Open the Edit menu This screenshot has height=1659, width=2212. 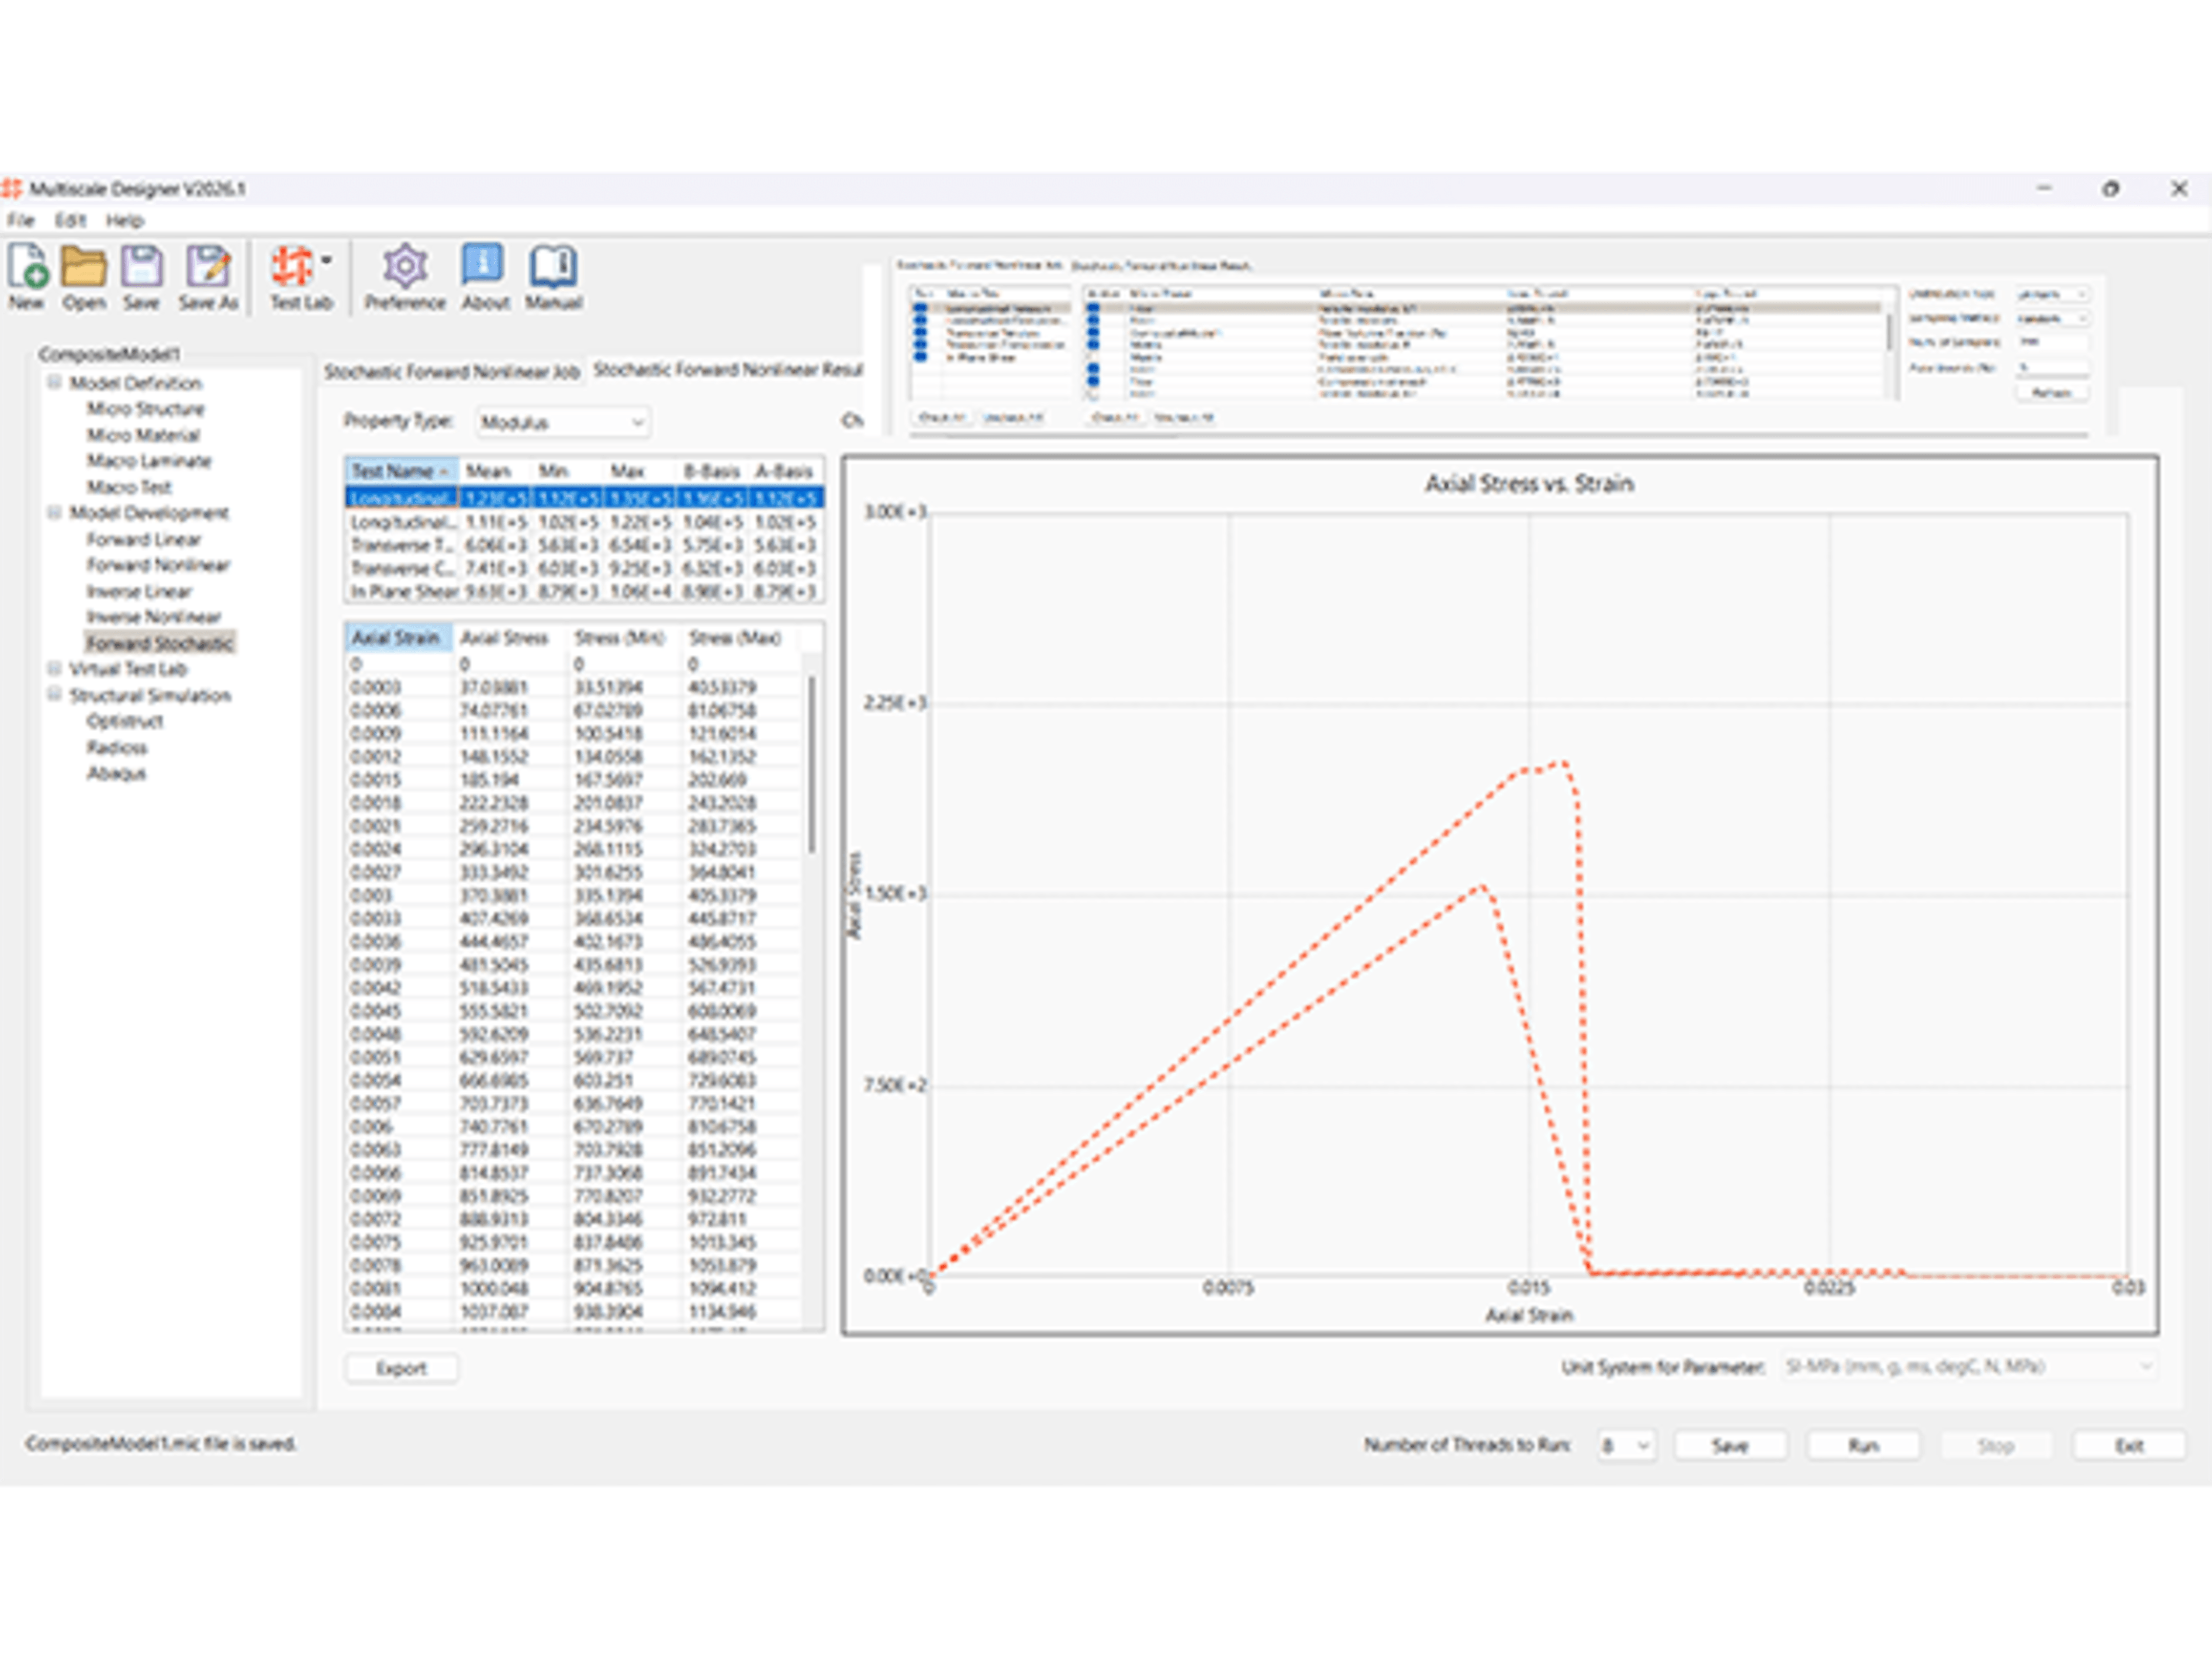coord(70,220)
